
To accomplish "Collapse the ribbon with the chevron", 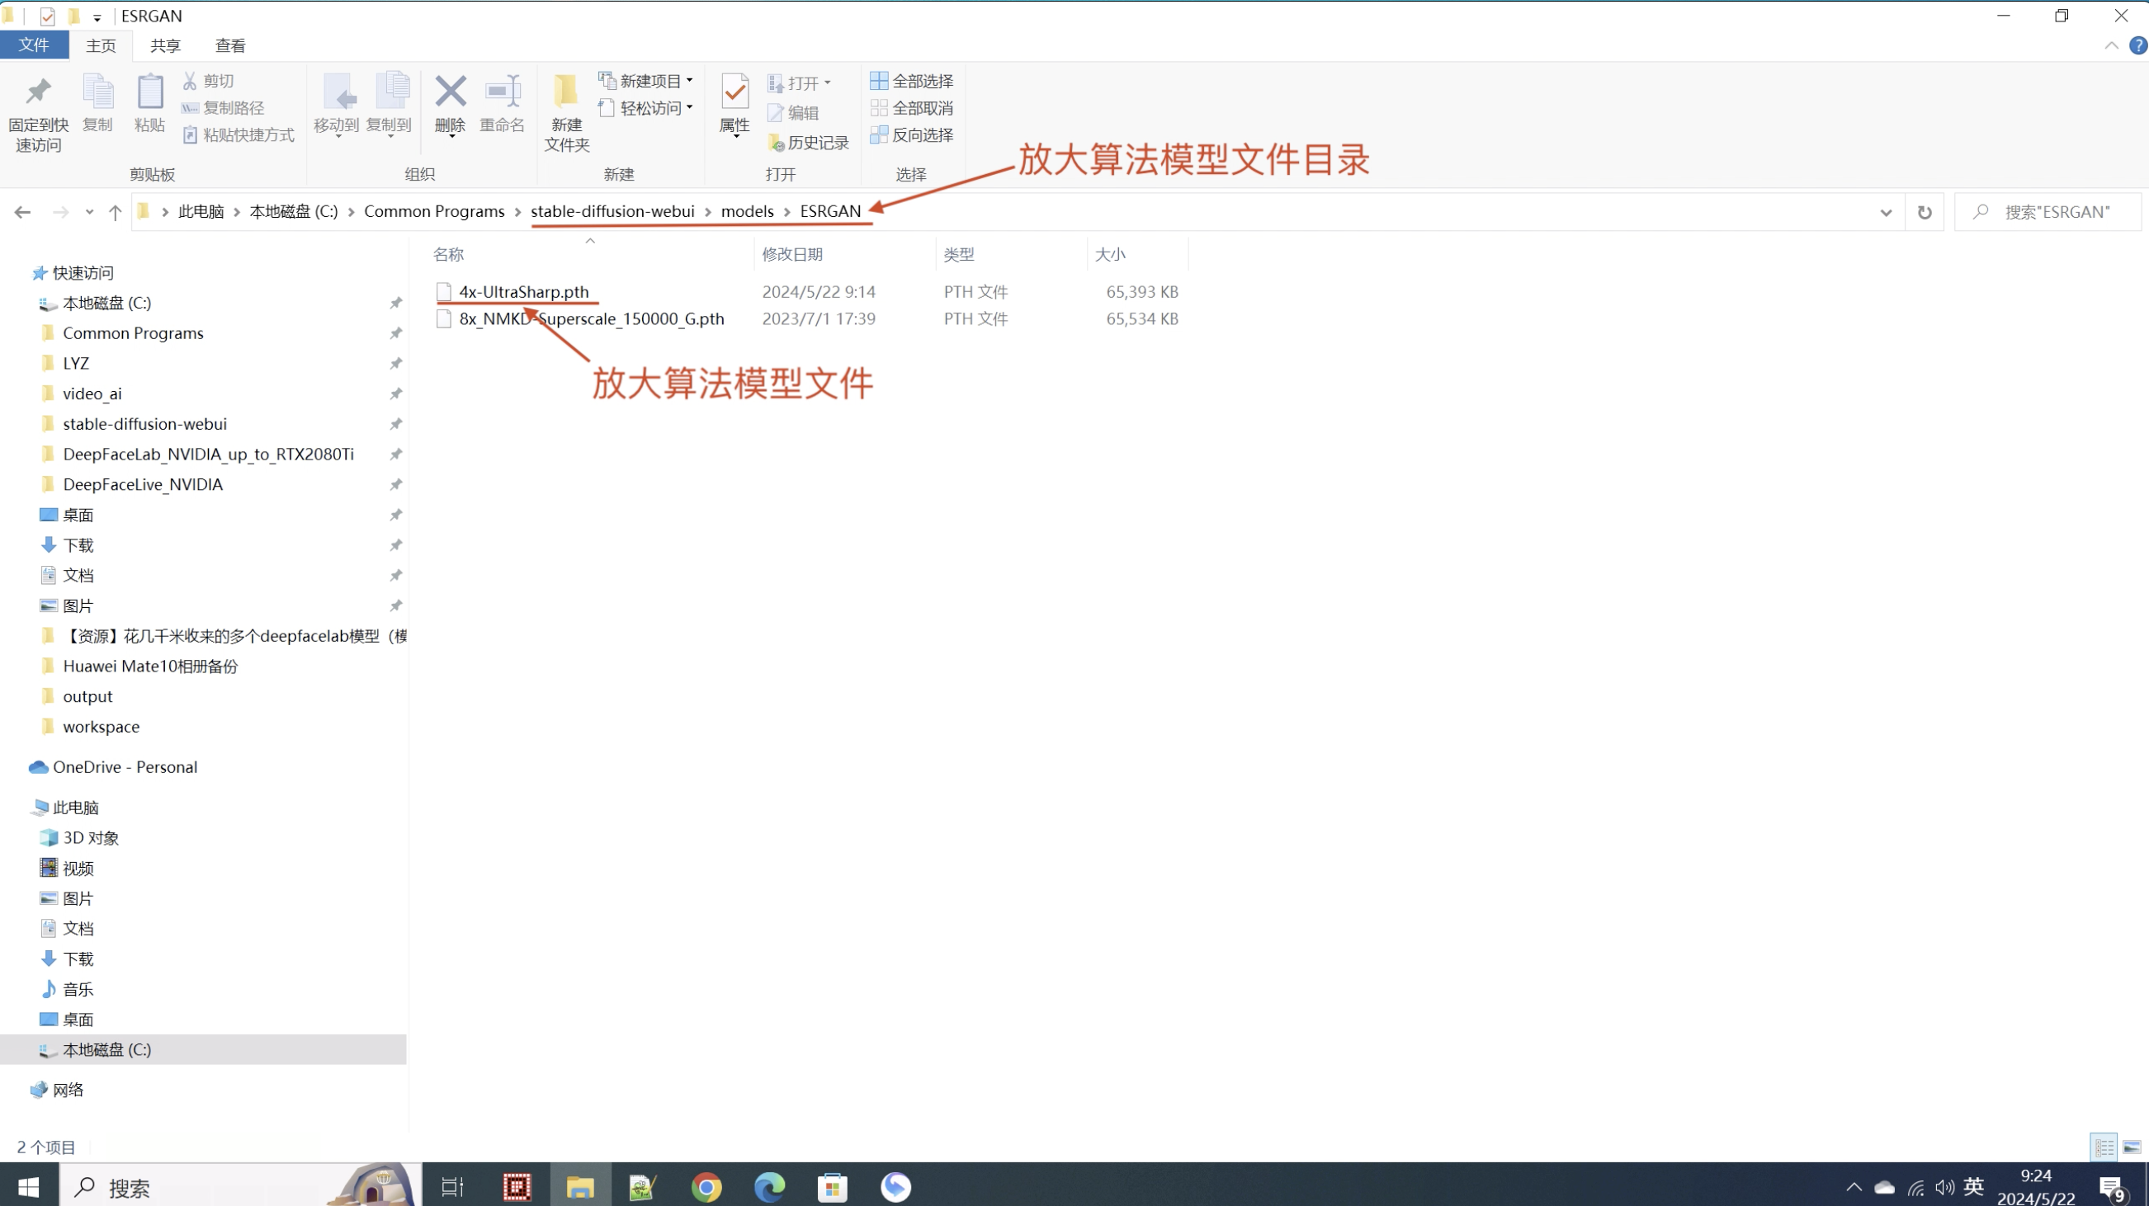I will click(x=2111, y=45).
